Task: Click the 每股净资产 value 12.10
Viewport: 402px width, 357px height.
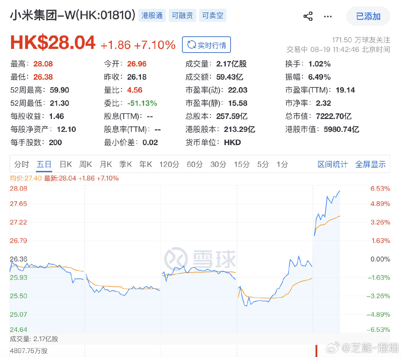Action: pos(66,129)
